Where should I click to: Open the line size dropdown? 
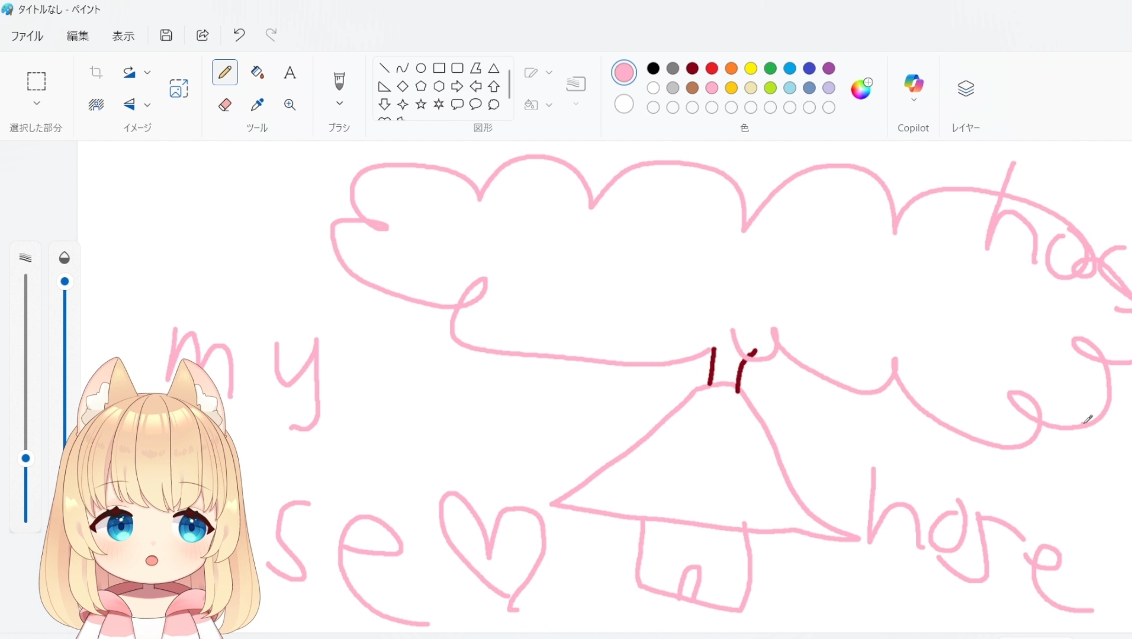[x=575, y=104]
